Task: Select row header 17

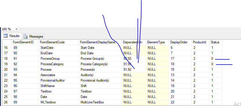Action: coord(7,53)
